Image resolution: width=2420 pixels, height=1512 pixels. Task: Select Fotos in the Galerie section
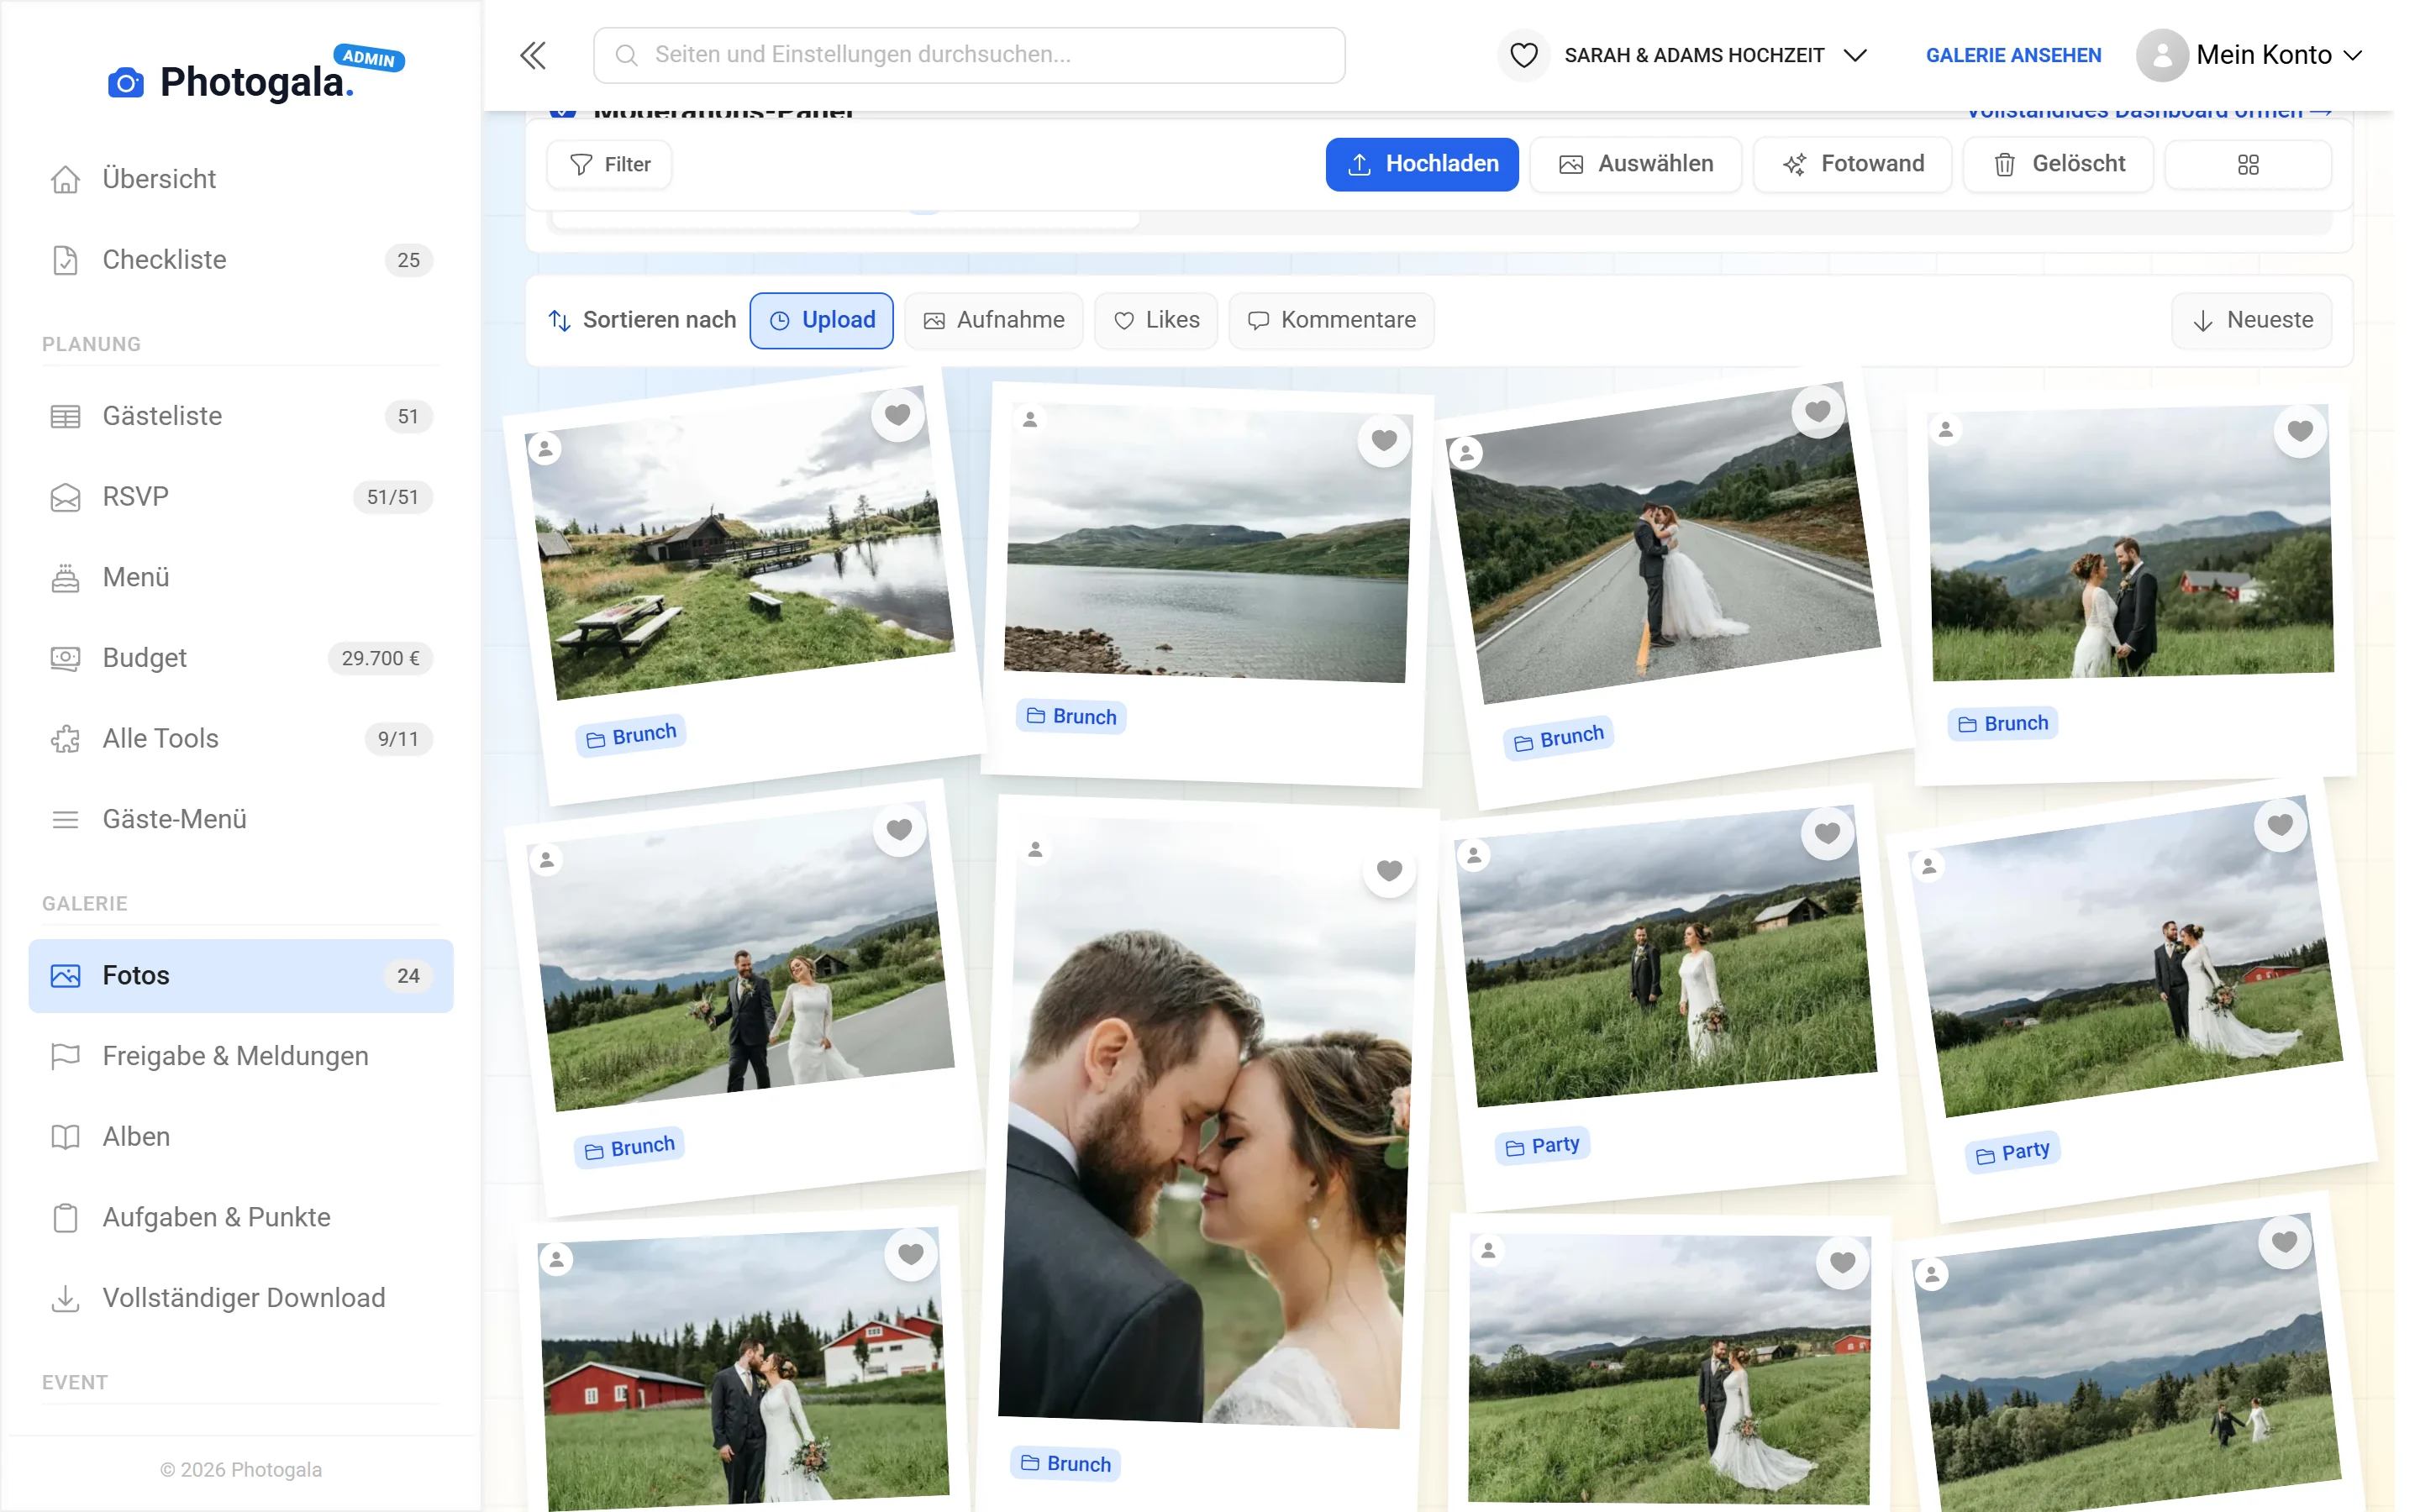[241, 976]
